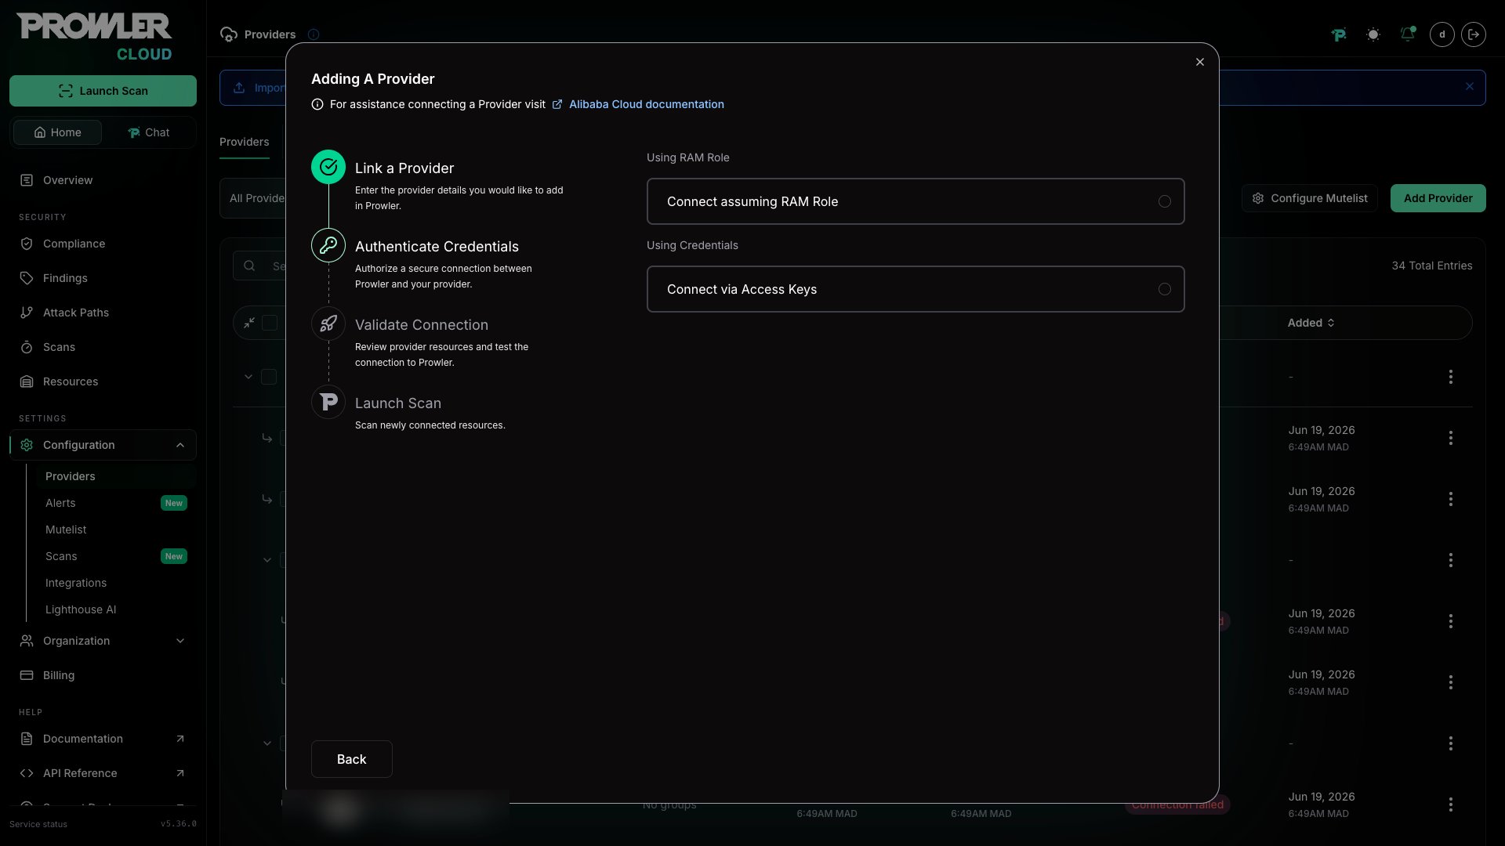Click the Organization people icon
This screenshot has width=1505, height=846.
(x=27, y=641)
